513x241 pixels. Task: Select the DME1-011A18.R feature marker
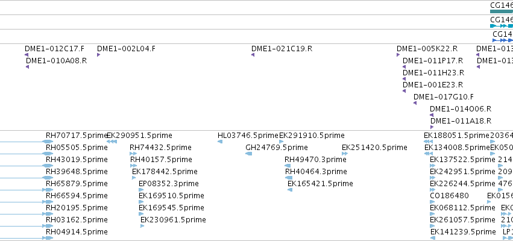tap(432, 127)
